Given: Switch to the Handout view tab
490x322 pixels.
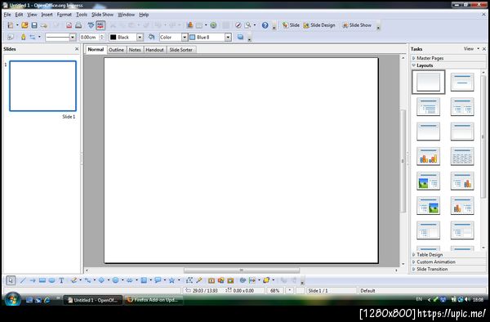Looking at the screenshot, I should pos(154,50).
